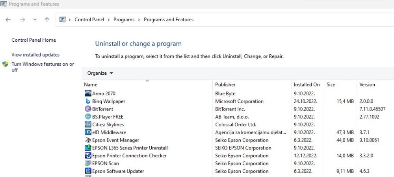Click the eID Middleware icon
The height and width of the screenshot is (177, 394).
coord(88,133)
